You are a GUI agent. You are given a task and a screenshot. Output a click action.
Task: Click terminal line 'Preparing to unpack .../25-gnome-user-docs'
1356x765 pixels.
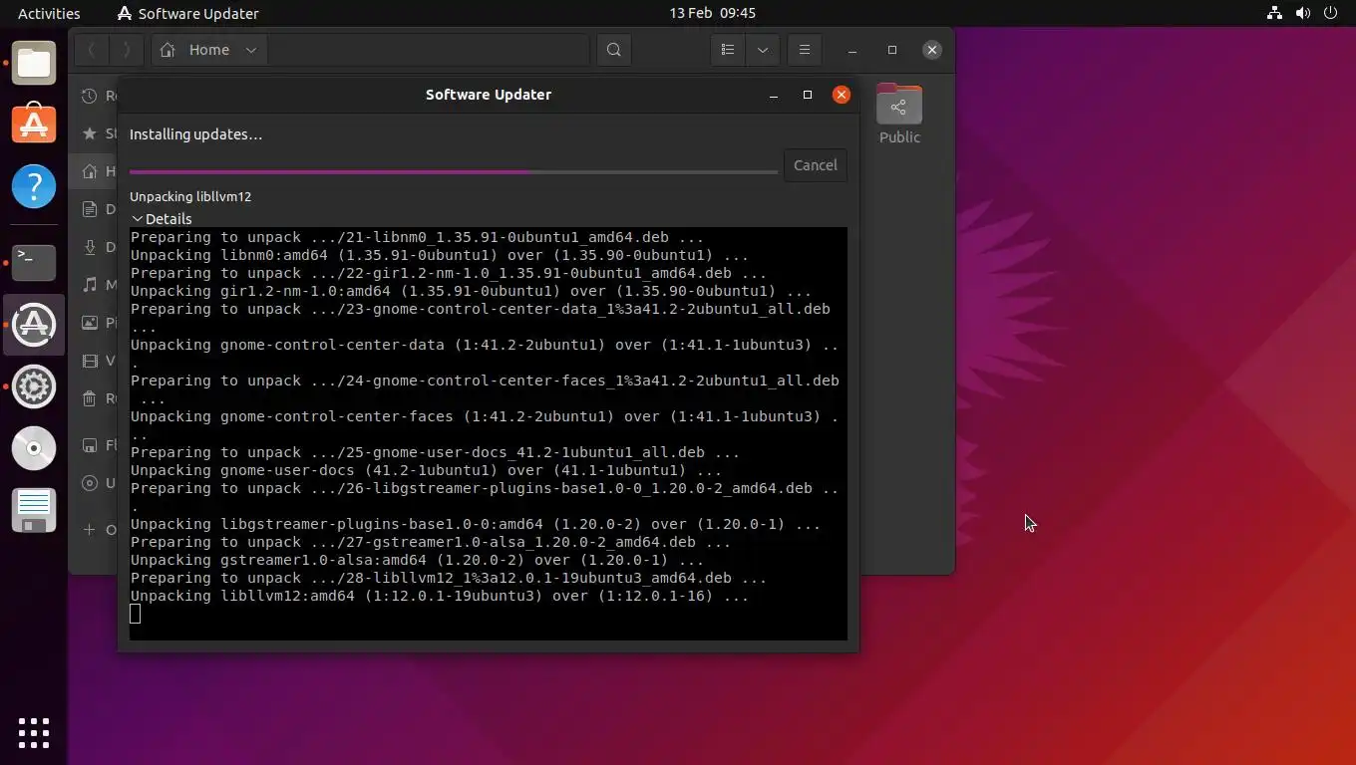[435, 452]
